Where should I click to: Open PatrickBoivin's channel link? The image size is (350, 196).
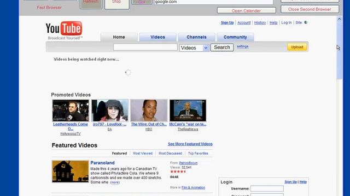tap(188, 163)
